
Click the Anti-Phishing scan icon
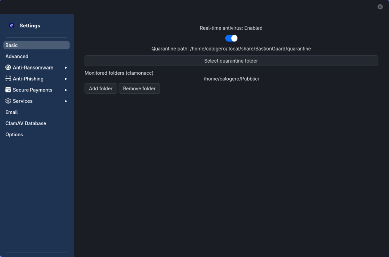pos(8,79)
